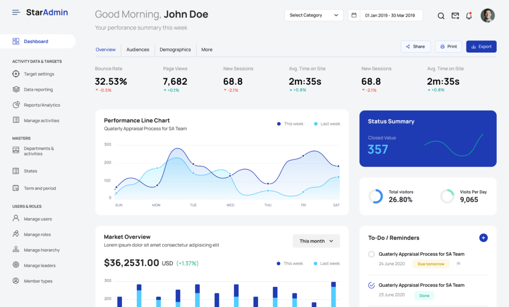Open the calendar icon beside the date range
509x307 pixels.
354,15
